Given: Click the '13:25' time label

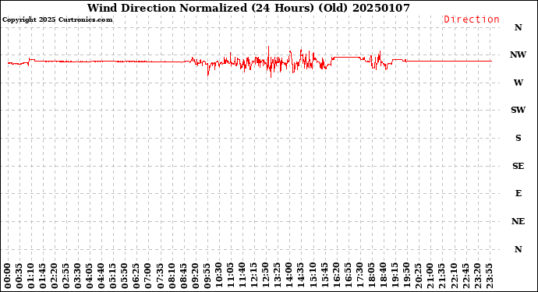Looking at the screenshot, I should pyautogui.click(x=278, y=276).
